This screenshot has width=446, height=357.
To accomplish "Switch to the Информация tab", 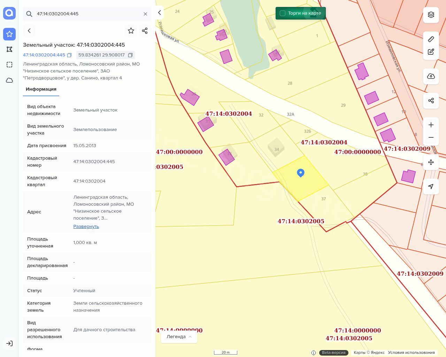I will (41, 89).
